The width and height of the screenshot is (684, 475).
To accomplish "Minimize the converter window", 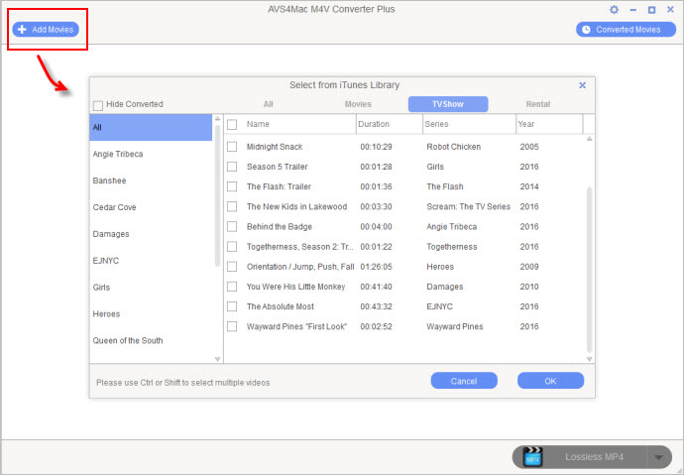I will [x=633, y=10].
